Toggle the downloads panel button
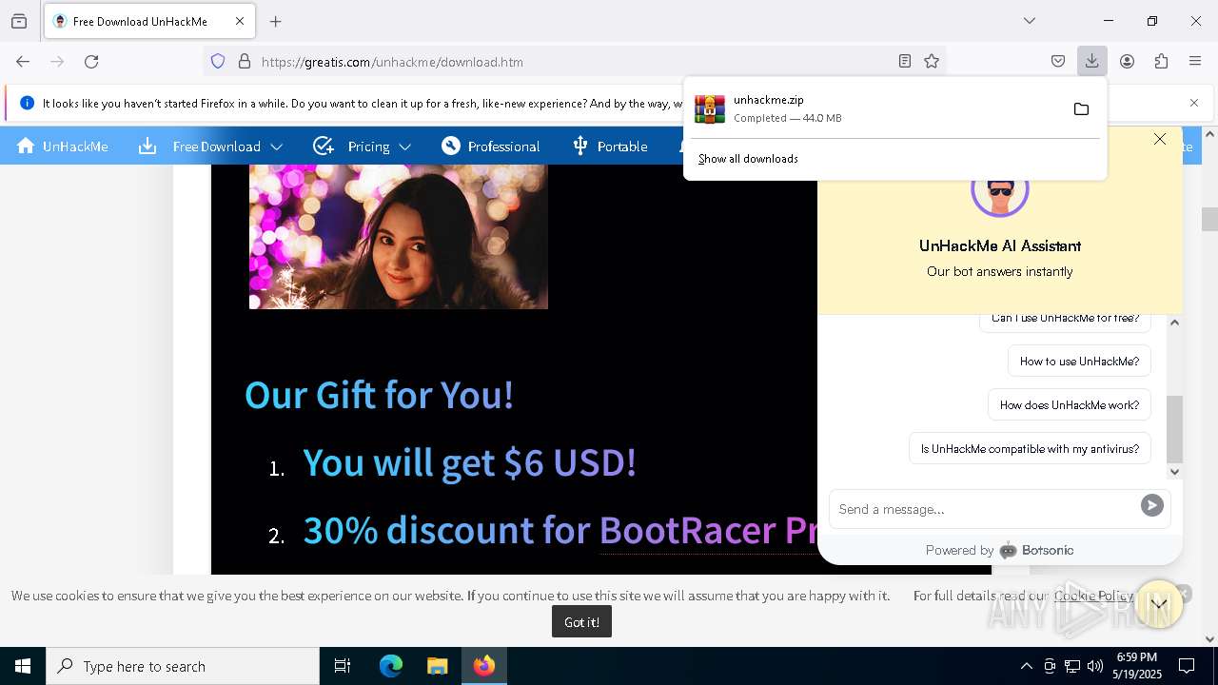 coord(1091,62)
